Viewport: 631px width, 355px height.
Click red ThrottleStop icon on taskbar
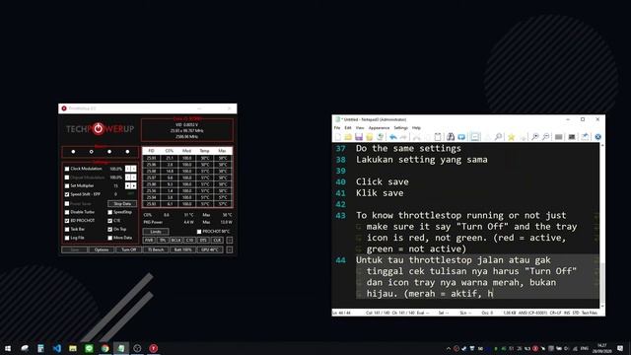click(x=154, y=348)
